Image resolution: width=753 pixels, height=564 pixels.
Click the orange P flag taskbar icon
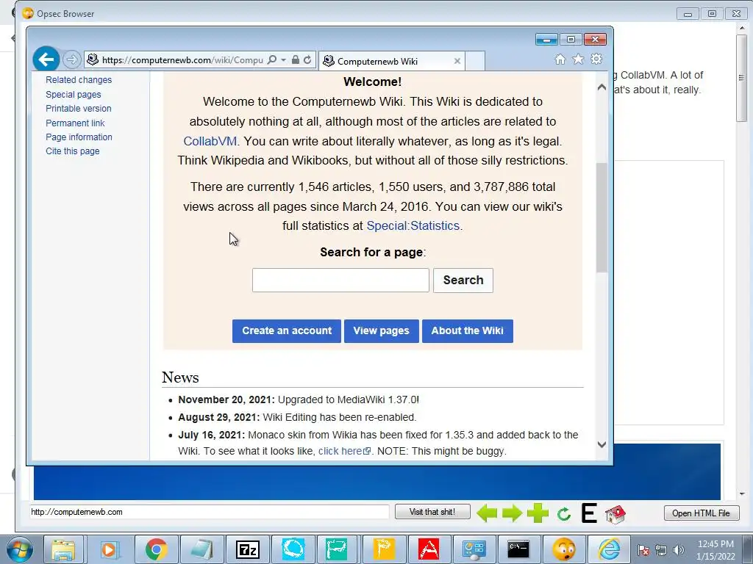384,549
